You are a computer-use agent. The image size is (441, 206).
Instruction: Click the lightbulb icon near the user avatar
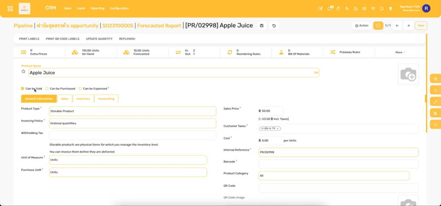tap(391, 8)
